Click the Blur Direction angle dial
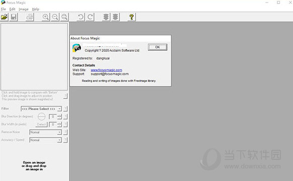The height and width of the screenshot is (181, 293). pos(42,117)
